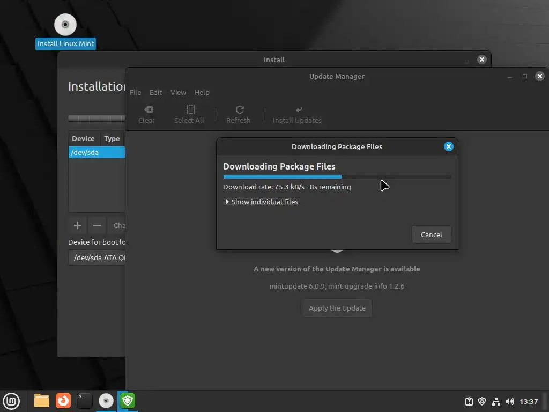Close the Update Manager window

tap(539, 76)
